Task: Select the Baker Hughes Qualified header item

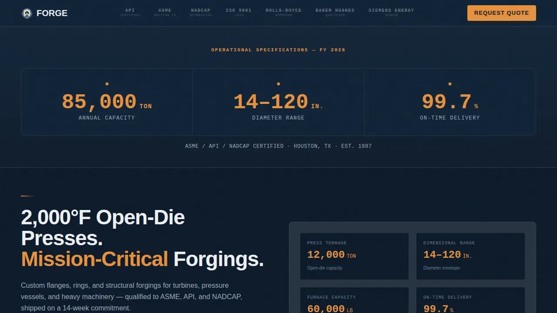Action: tap(335, 12)
